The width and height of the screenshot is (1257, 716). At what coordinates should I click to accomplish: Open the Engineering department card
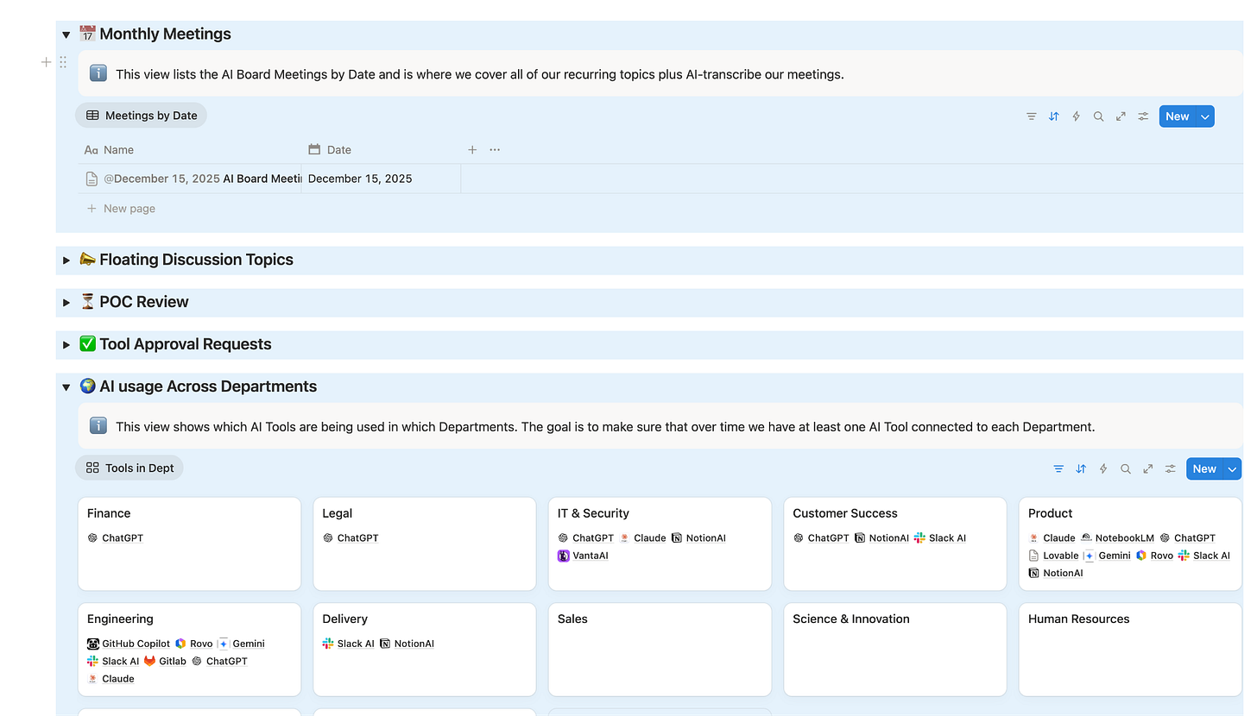pos(190,650)
